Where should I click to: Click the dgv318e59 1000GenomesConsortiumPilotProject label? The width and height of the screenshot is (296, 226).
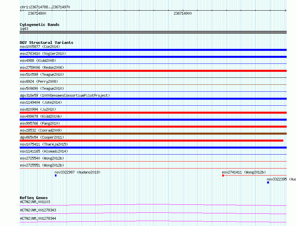click(x=65, y=95)
